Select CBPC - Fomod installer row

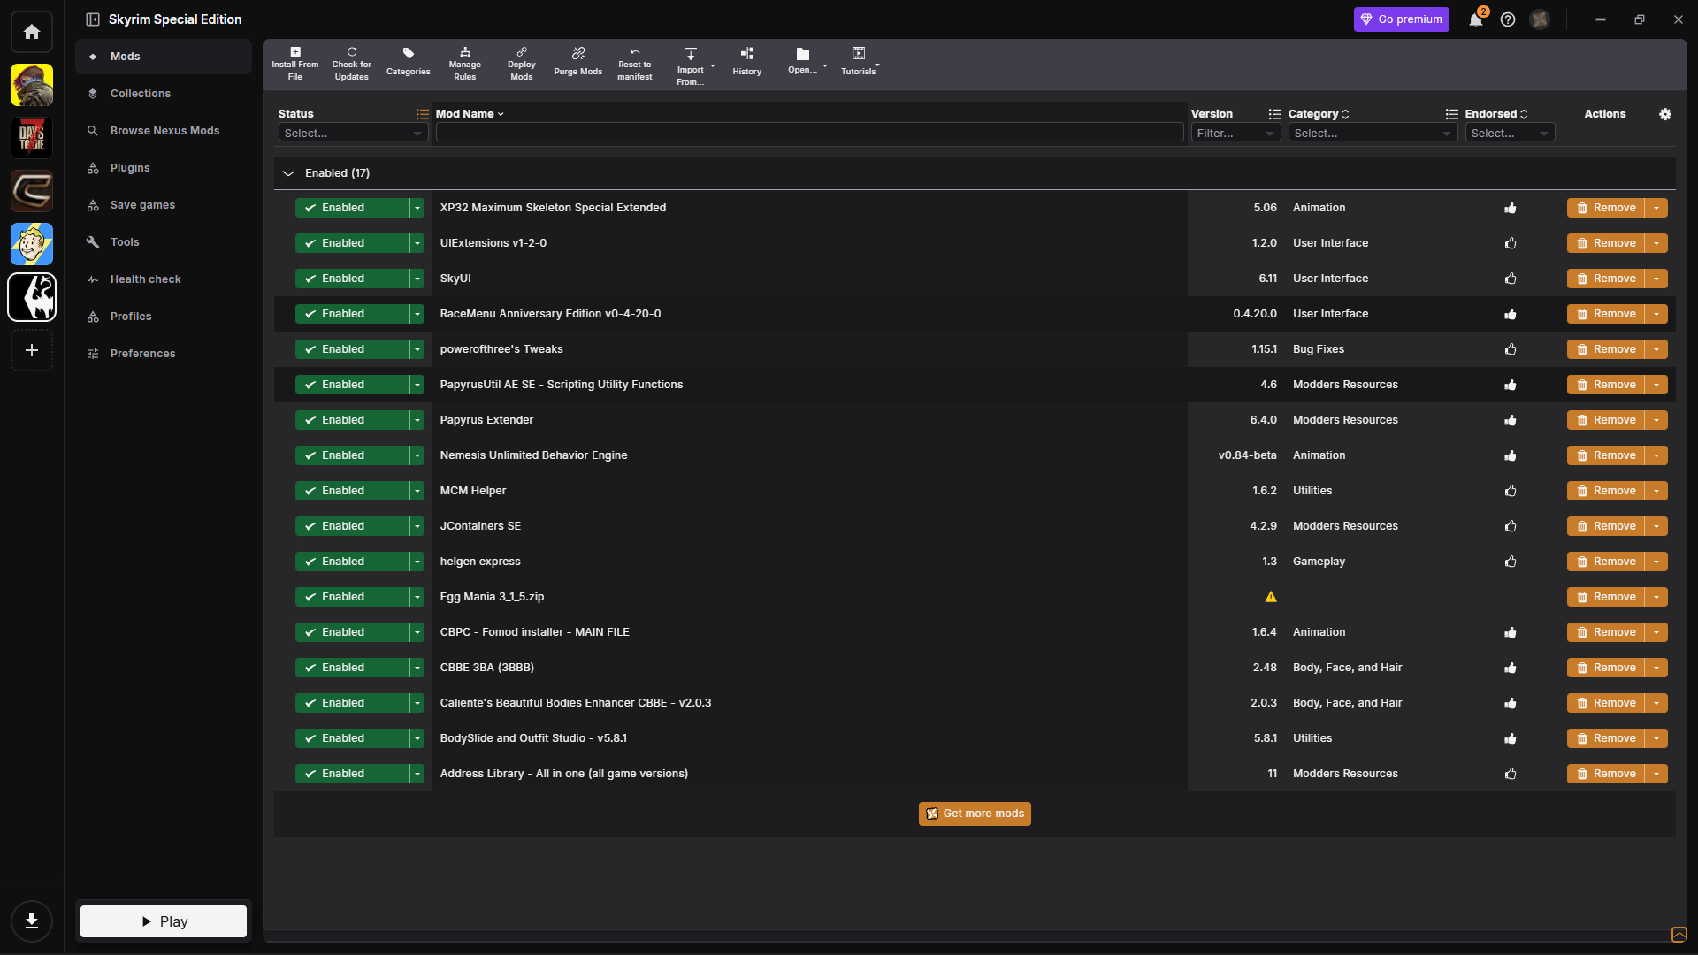pos(975,632)
